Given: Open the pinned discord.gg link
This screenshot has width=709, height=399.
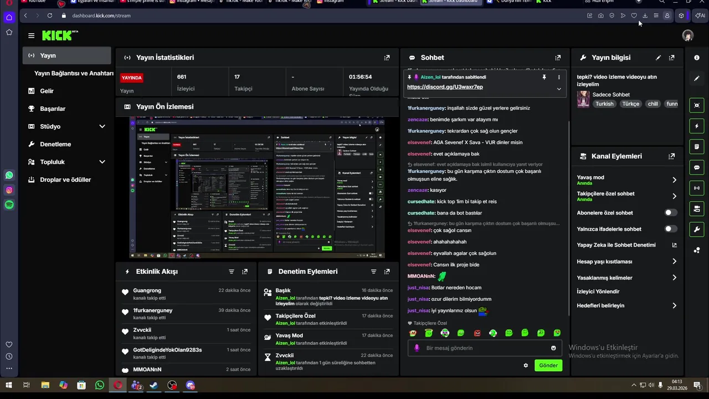Looking at the screenshot, I should 445,87.
